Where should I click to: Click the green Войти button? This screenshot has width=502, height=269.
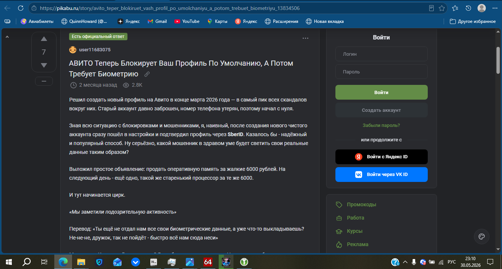point(381,92)
